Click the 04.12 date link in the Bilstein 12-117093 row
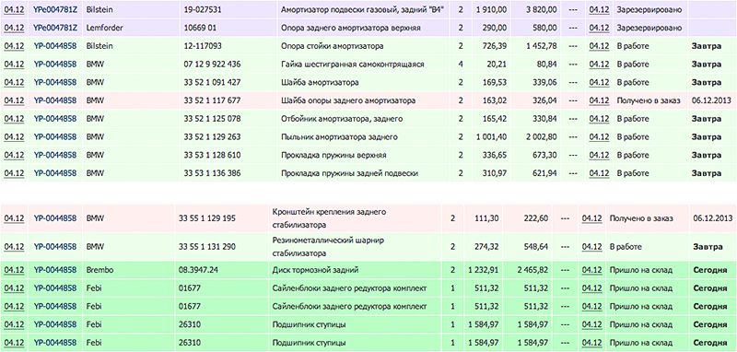 pos(14,46)
